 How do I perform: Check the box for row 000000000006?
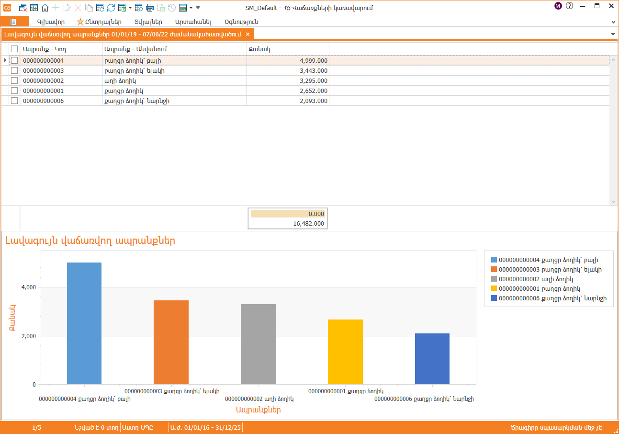[x=14, y=101]
